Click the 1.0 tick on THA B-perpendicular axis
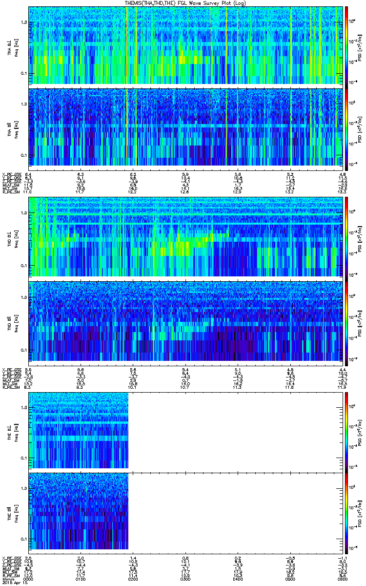This screenshot has height=586, width=366. click(x=24, y=22)
